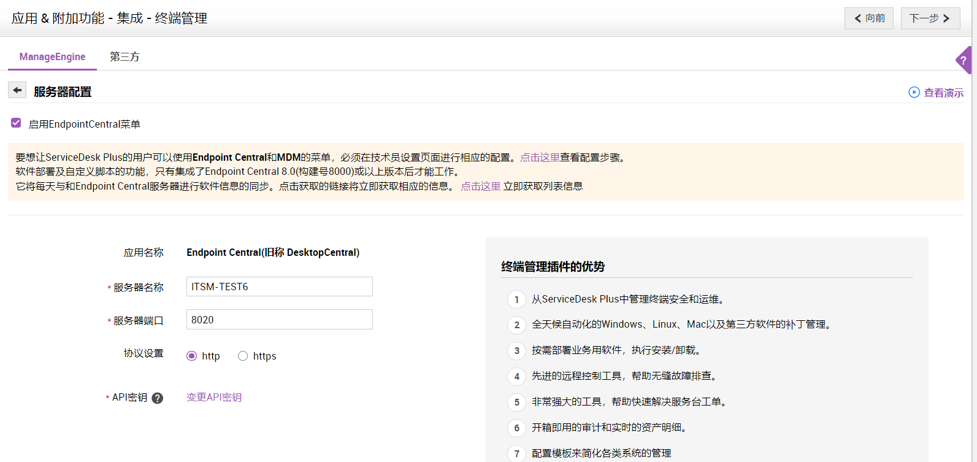Image resolution: width=977 pixels, height=462 pixels.
Task: Click the 变更API密钥 link
Action: coord(214,398)
